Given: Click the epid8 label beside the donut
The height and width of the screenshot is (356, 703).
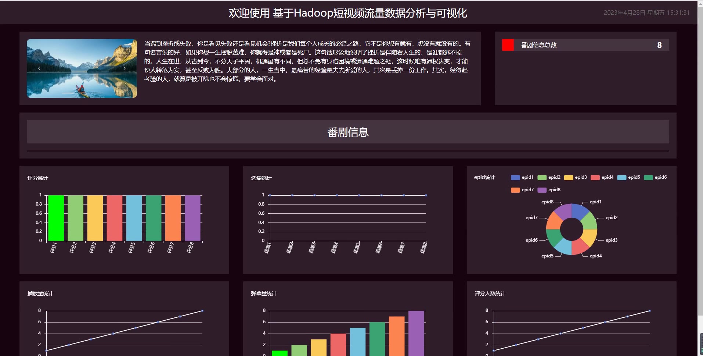Looking at the screenshot, I should pyautogui.click(x=547, y=202).
